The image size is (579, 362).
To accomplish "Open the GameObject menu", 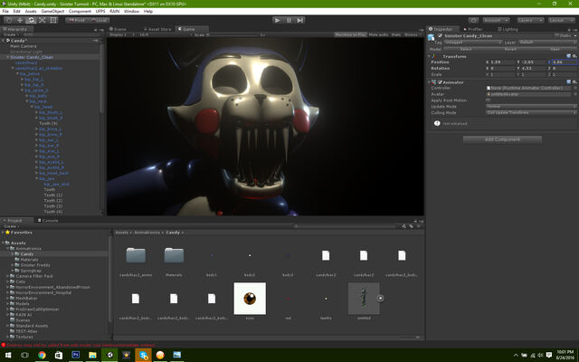I will coord(52,12).
